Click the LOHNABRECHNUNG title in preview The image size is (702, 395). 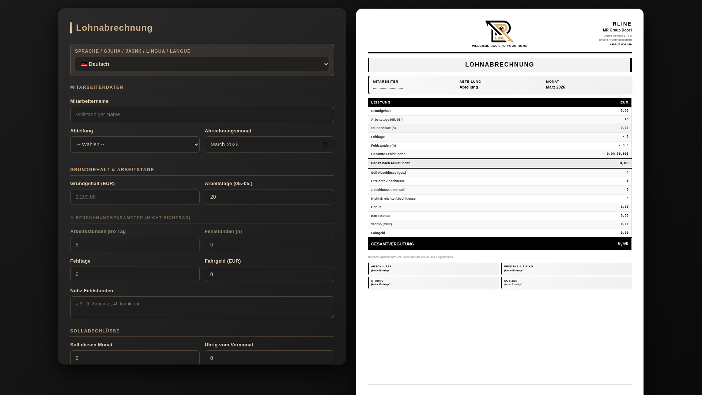[499, 65]
